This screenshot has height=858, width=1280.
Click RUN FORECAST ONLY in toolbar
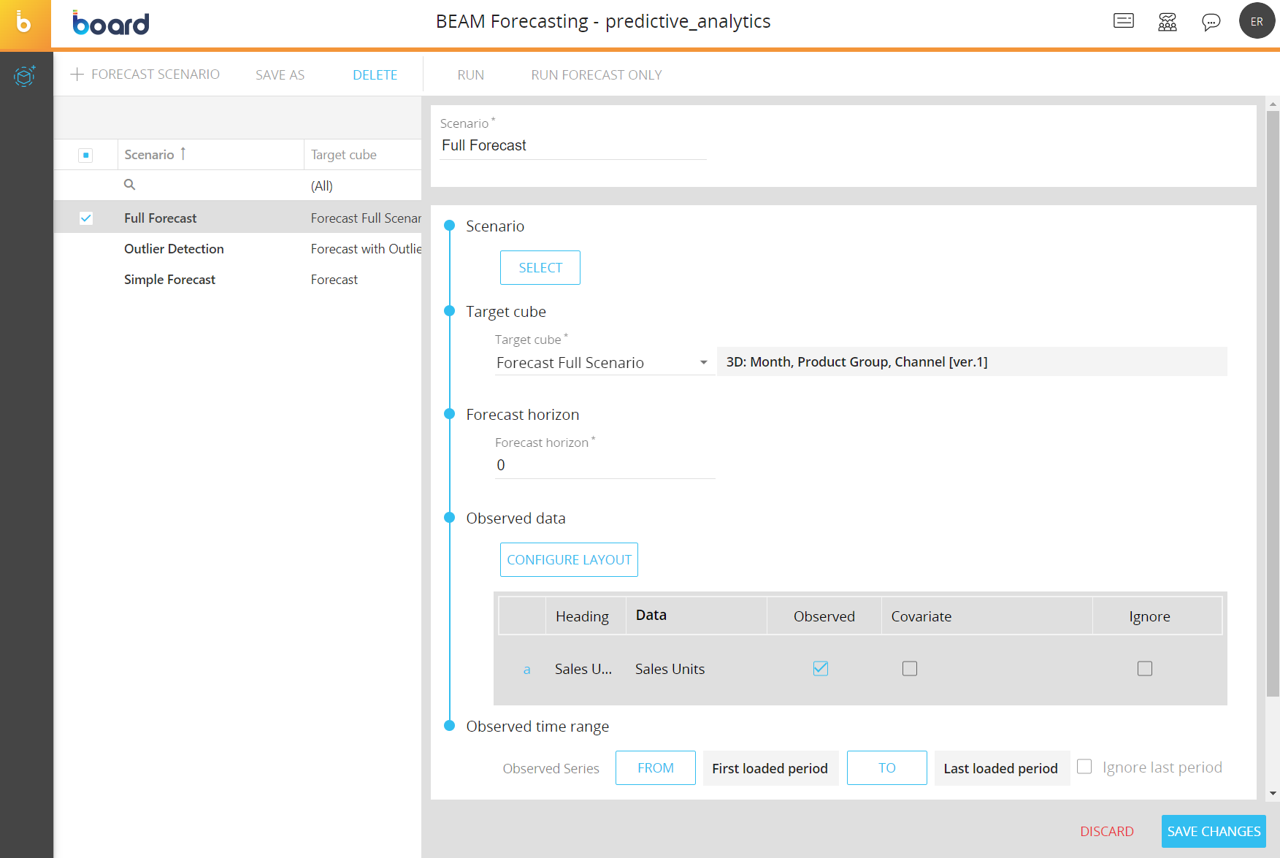[x=596, y=74]
